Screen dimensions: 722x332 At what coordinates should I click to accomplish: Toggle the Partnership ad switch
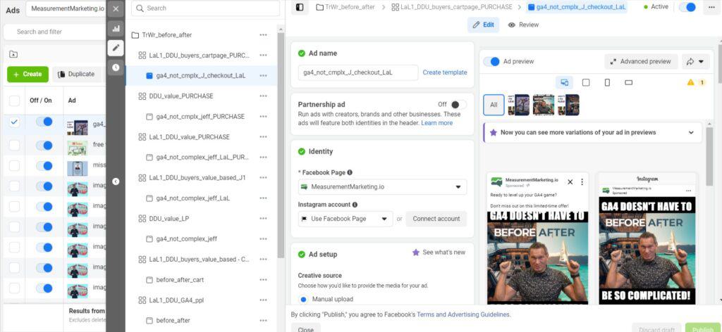click(458, 104)
